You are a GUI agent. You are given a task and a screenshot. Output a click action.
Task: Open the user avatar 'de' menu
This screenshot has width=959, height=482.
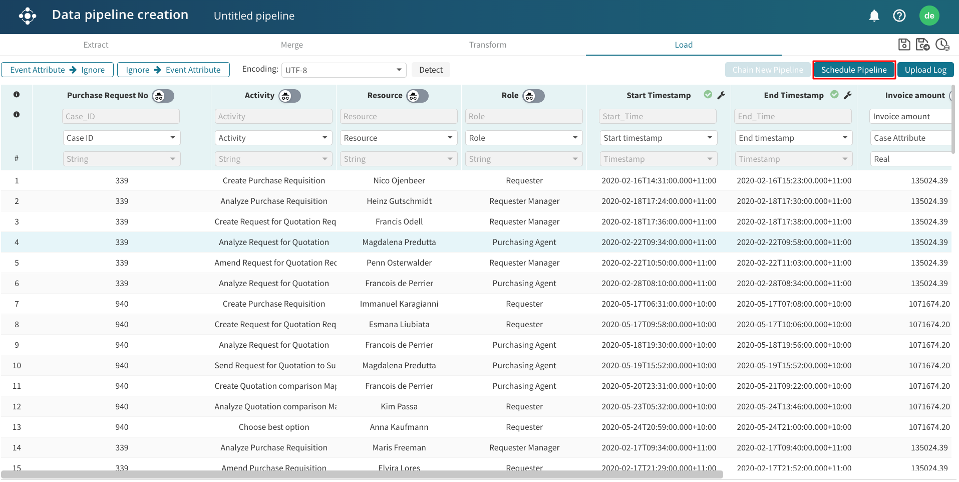tap(929, 16)
